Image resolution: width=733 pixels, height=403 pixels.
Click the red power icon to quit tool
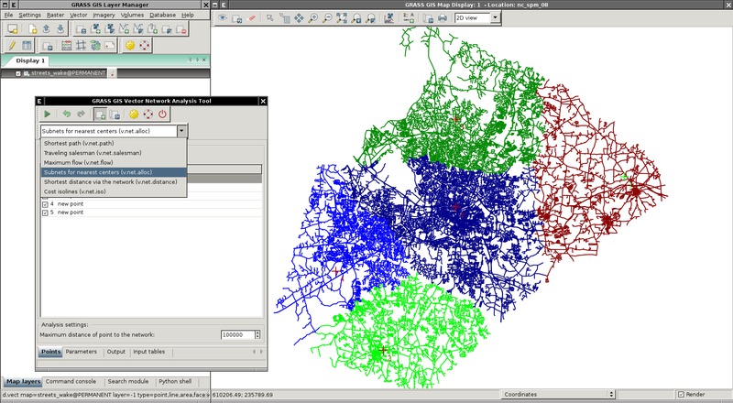(x=162, y=114)
